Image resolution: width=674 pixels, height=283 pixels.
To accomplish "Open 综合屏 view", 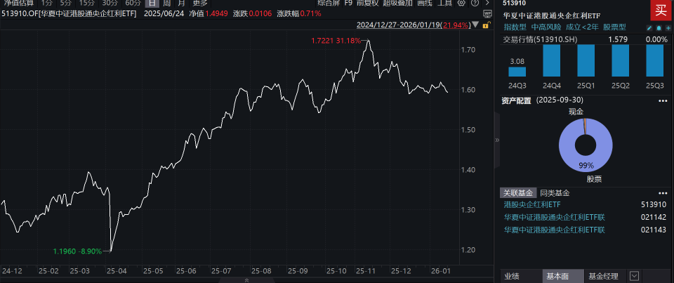I will [329, 3].
